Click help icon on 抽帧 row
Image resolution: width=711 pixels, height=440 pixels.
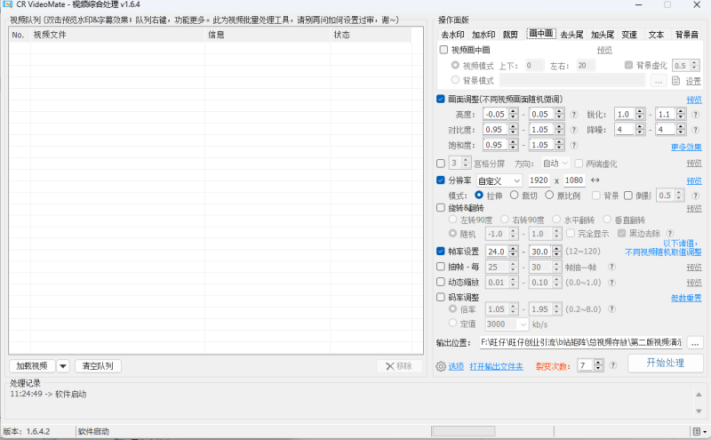tap(611, 267)
